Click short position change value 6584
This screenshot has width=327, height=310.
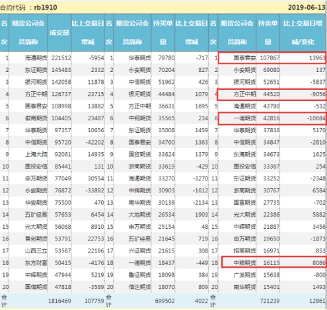[x=319, y=190]
